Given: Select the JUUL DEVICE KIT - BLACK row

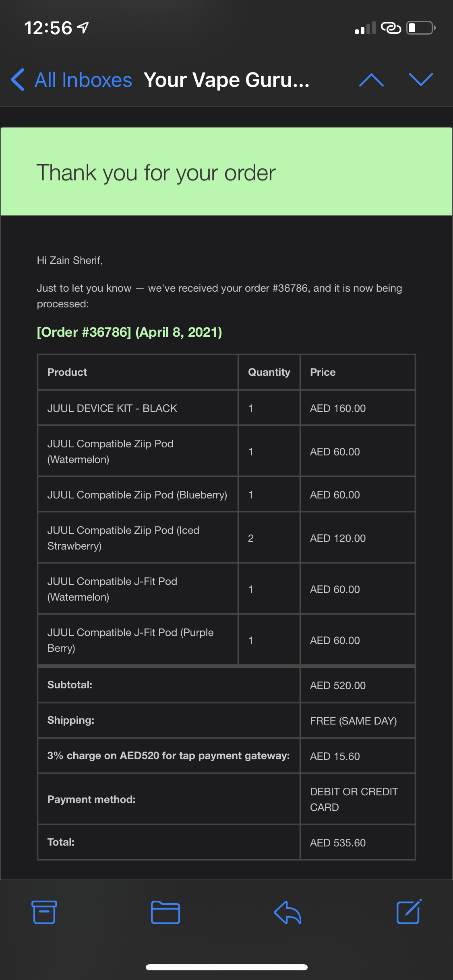Looking at the screenshot, I should tap(226, 408).
